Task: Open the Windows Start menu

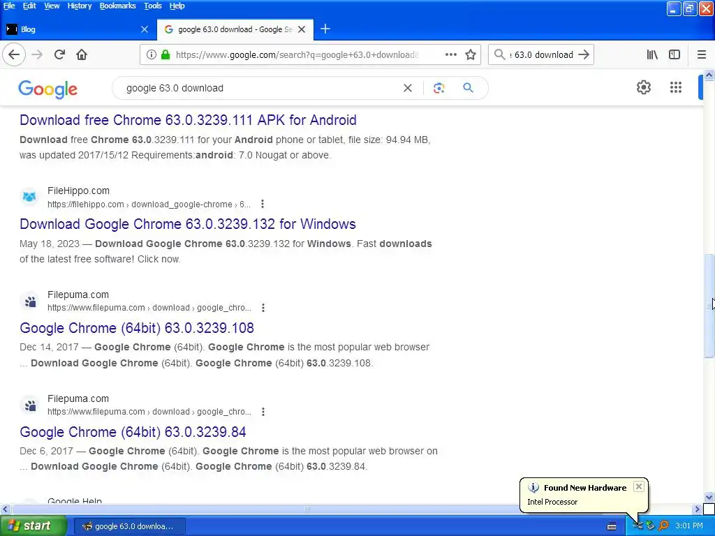Action: coord(33,526)
